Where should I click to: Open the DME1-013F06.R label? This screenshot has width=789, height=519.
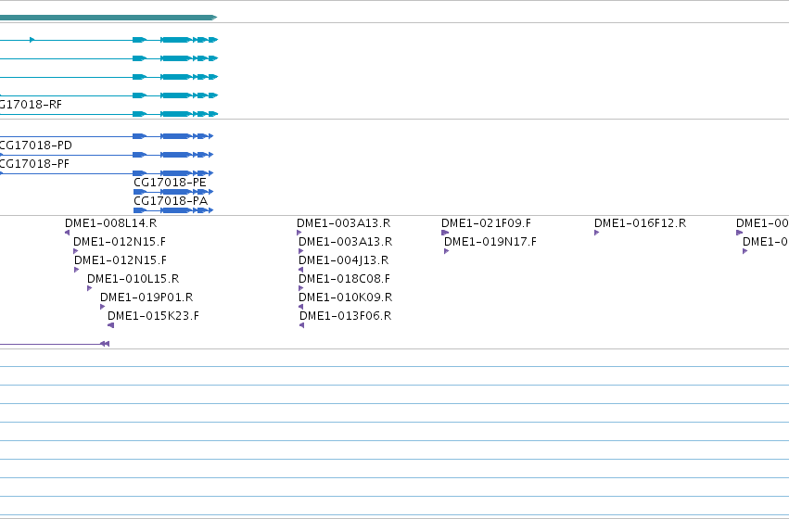click(345, 316)
